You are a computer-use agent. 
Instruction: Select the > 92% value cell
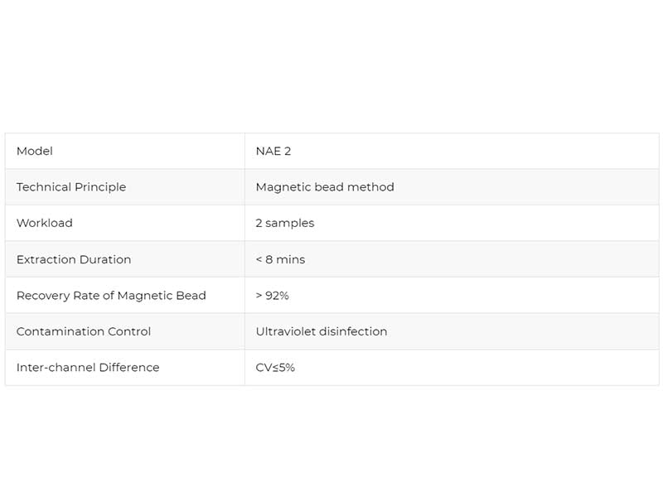(x=272, y=296)
